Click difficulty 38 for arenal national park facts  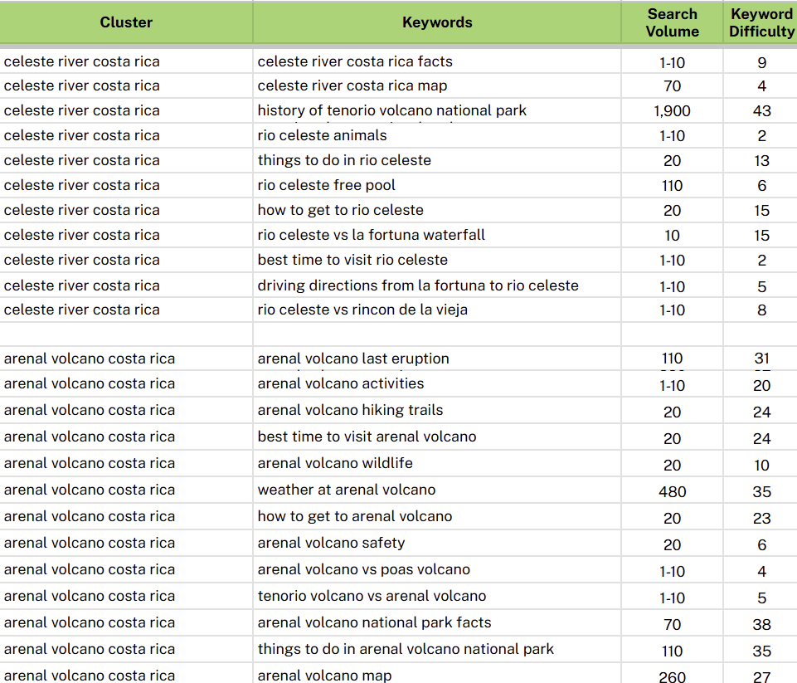coord(761,623)
